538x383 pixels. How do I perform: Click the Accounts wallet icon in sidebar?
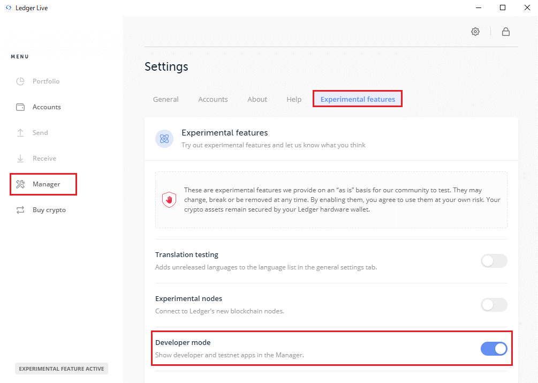coord(20,107)
